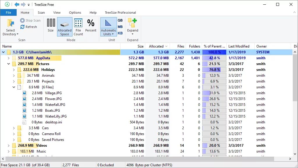Expand the Projects folder node
The image size is (298, 168).
point(14,81)
